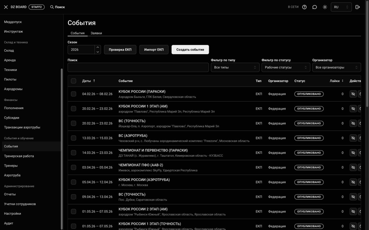Check the select-all checkbox in table header
The image size is (369, 230).
click(x=74, y=81)
